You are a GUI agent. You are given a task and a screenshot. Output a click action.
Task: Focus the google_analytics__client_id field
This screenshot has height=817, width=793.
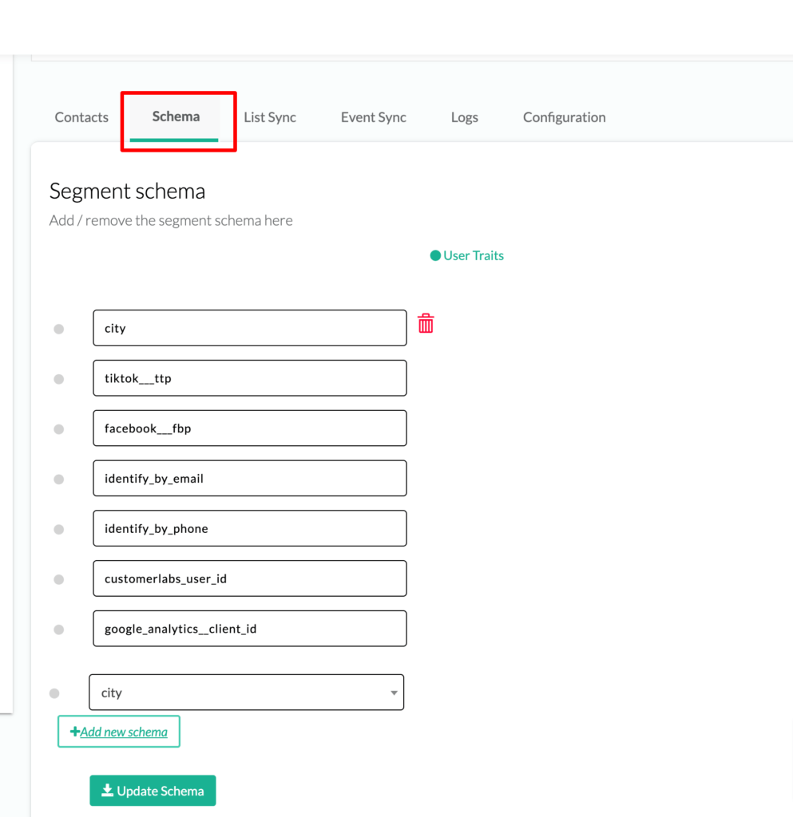coord(250,629)
